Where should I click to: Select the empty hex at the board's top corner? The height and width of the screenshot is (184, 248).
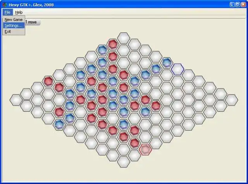(x=124, y=38)
